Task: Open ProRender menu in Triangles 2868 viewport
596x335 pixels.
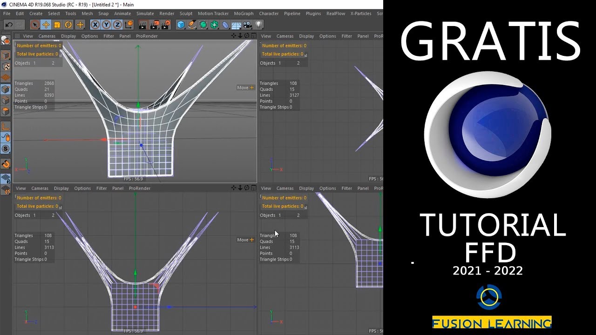Action: coord(147,36)
